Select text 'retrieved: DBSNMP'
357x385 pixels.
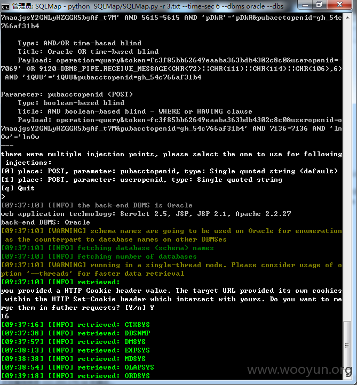(x=114, y=333)
